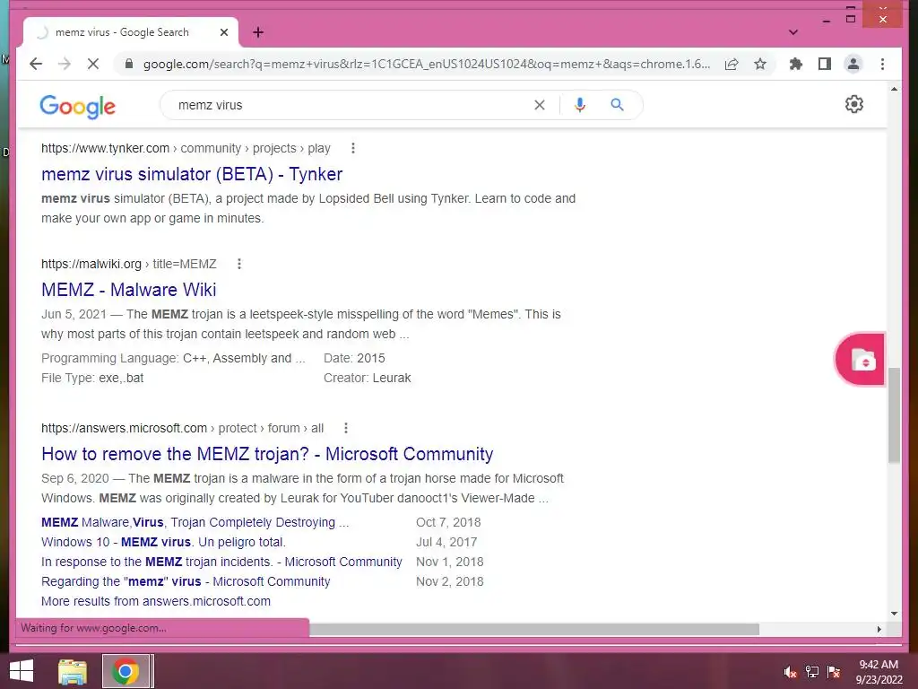Viewport: 918px width, 689px height.
Task: Open the MEMZ - Malware Wiki result
Action: point(129,290)
